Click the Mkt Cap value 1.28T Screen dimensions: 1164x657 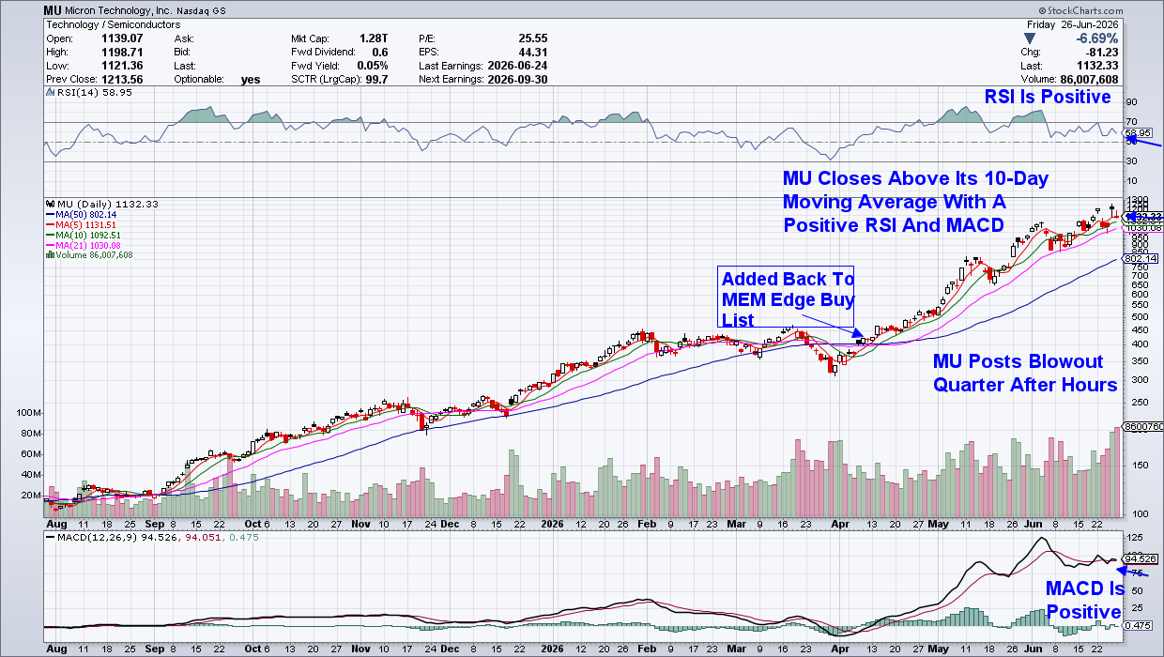click(x=372, y=38)
